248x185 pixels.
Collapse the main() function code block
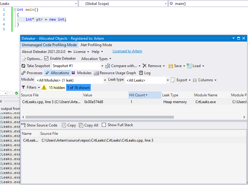(x=14, y=10)
